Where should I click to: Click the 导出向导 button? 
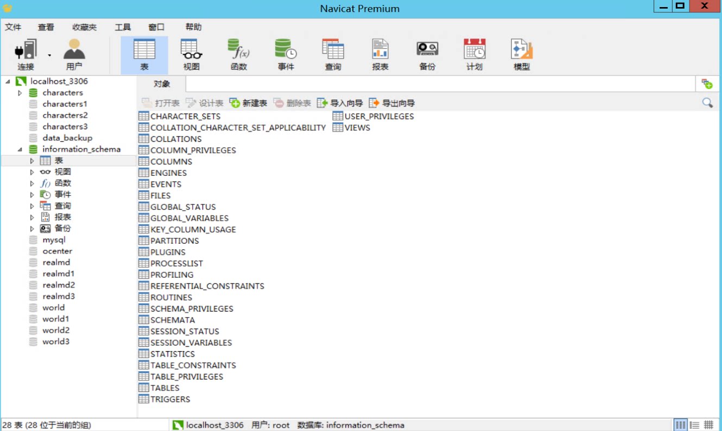392,103
